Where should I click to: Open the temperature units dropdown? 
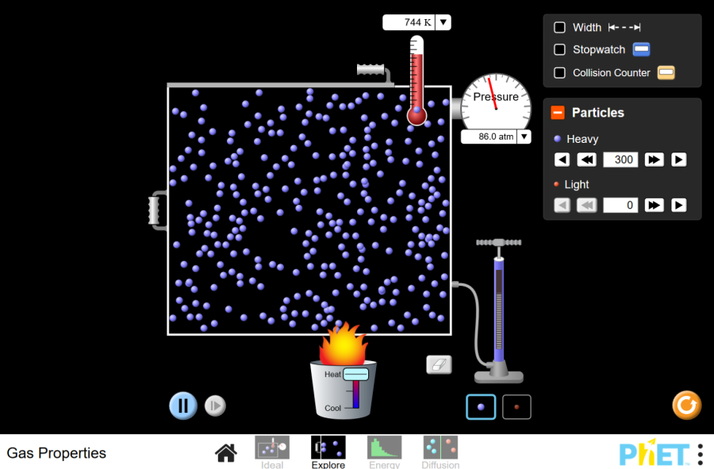coord(443,22)
